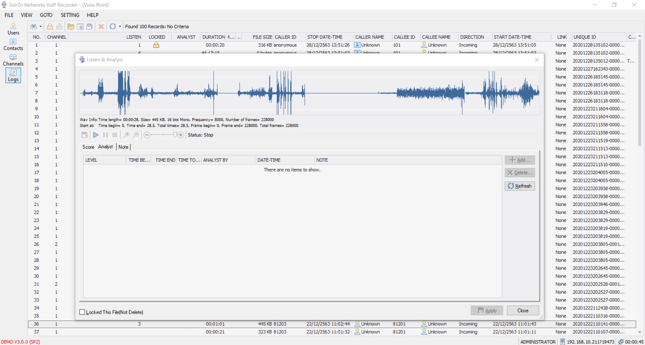Image resolution: width=645 pixels, height=345 pixels.
Task: Switch to the Score tab
Action: (x=88, y=147)
